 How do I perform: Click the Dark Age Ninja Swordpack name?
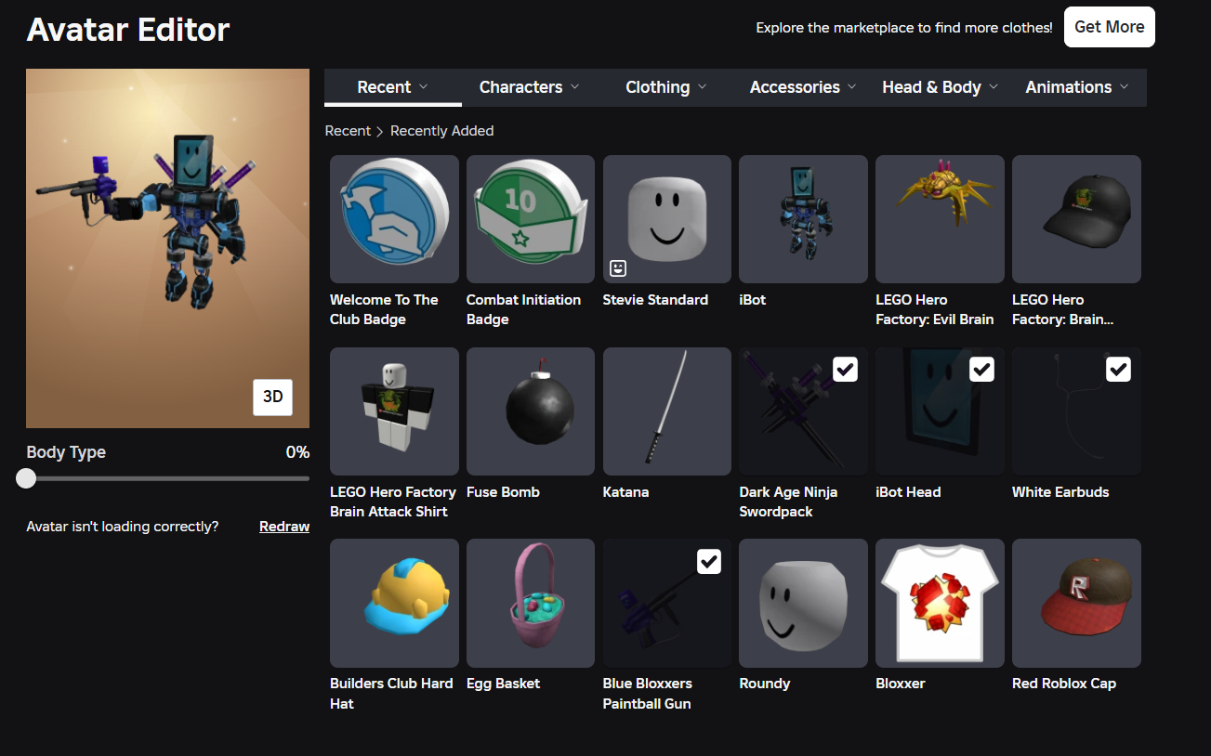788,502
